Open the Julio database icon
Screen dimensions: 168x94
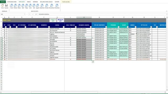[x=34, y=6]
